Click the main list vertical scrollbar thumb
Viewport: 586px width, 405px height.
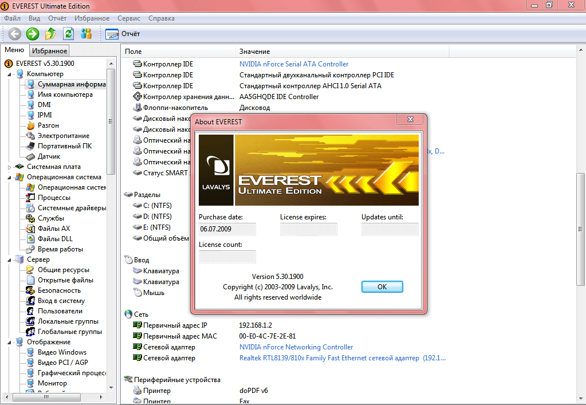[580, 229]
